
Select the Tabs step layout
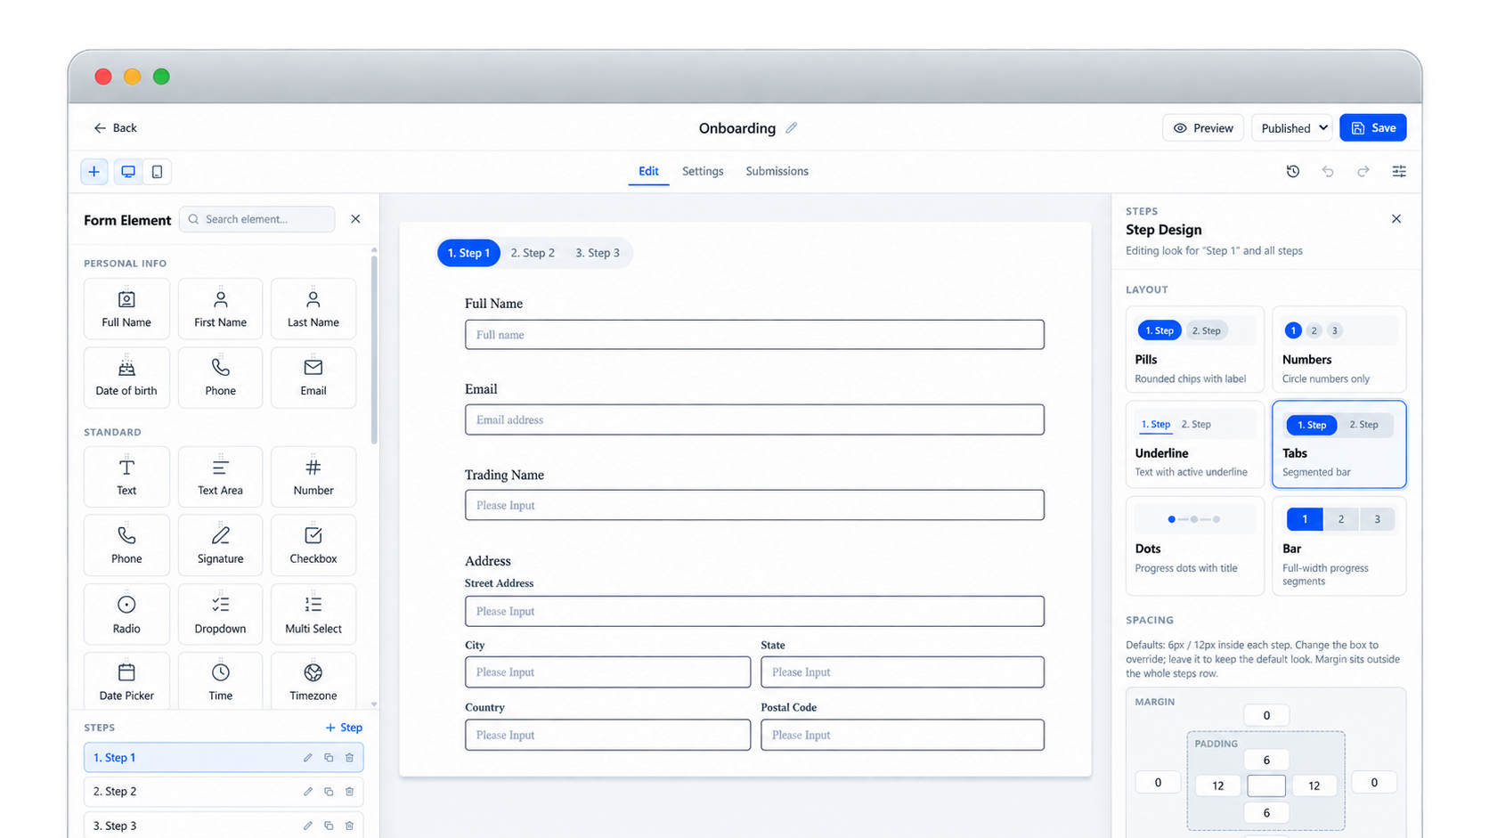click(1339, 443)
